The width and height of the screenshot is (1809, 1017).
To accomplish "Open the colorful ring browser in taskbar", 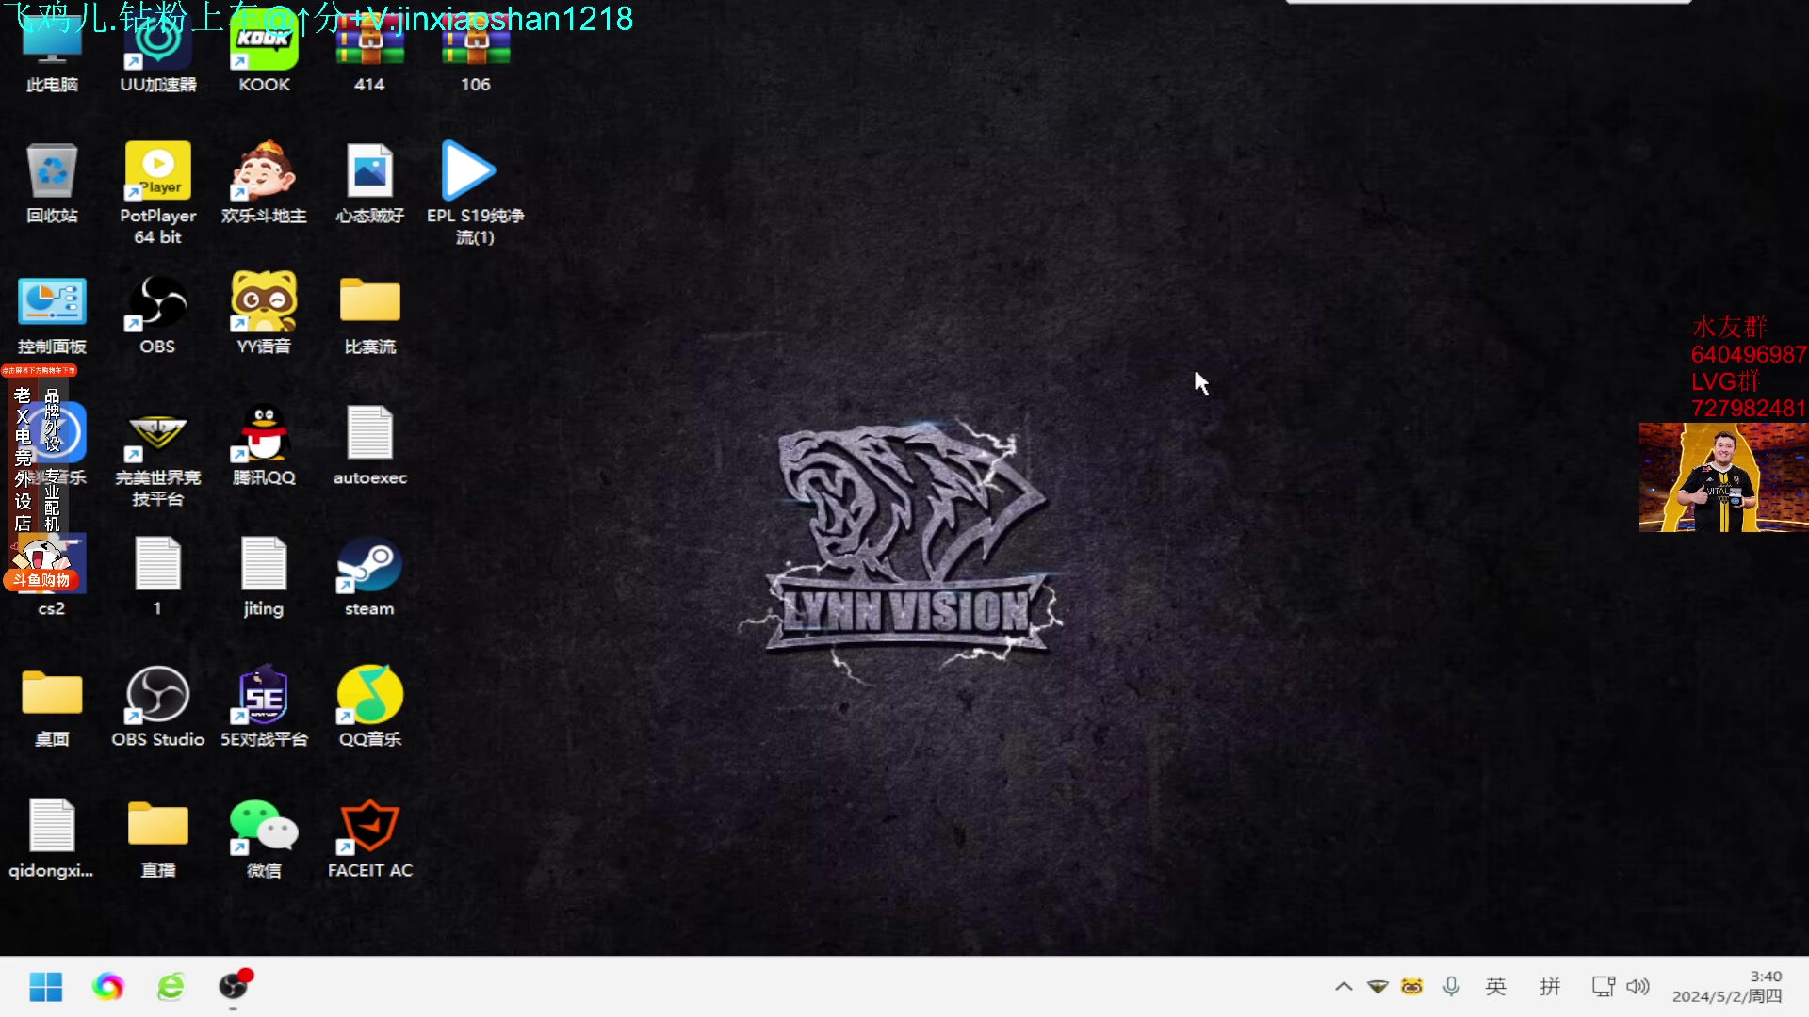I will coord(107,987).
